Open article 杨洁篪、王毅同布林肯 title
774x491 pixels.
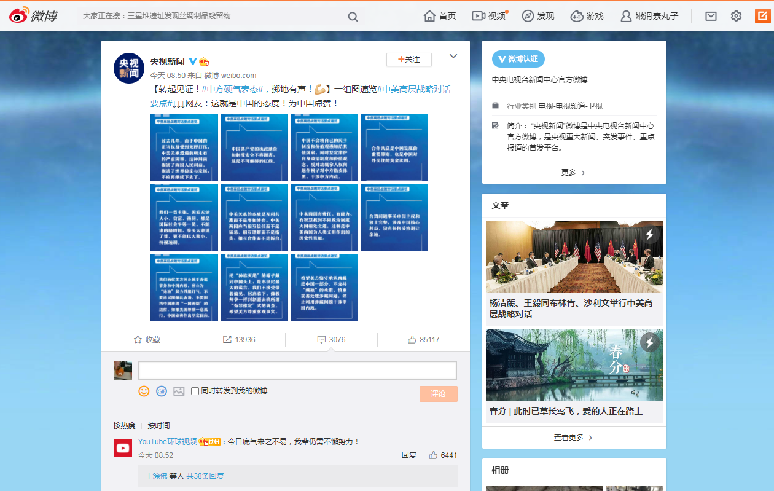click(x=571, y=308)
